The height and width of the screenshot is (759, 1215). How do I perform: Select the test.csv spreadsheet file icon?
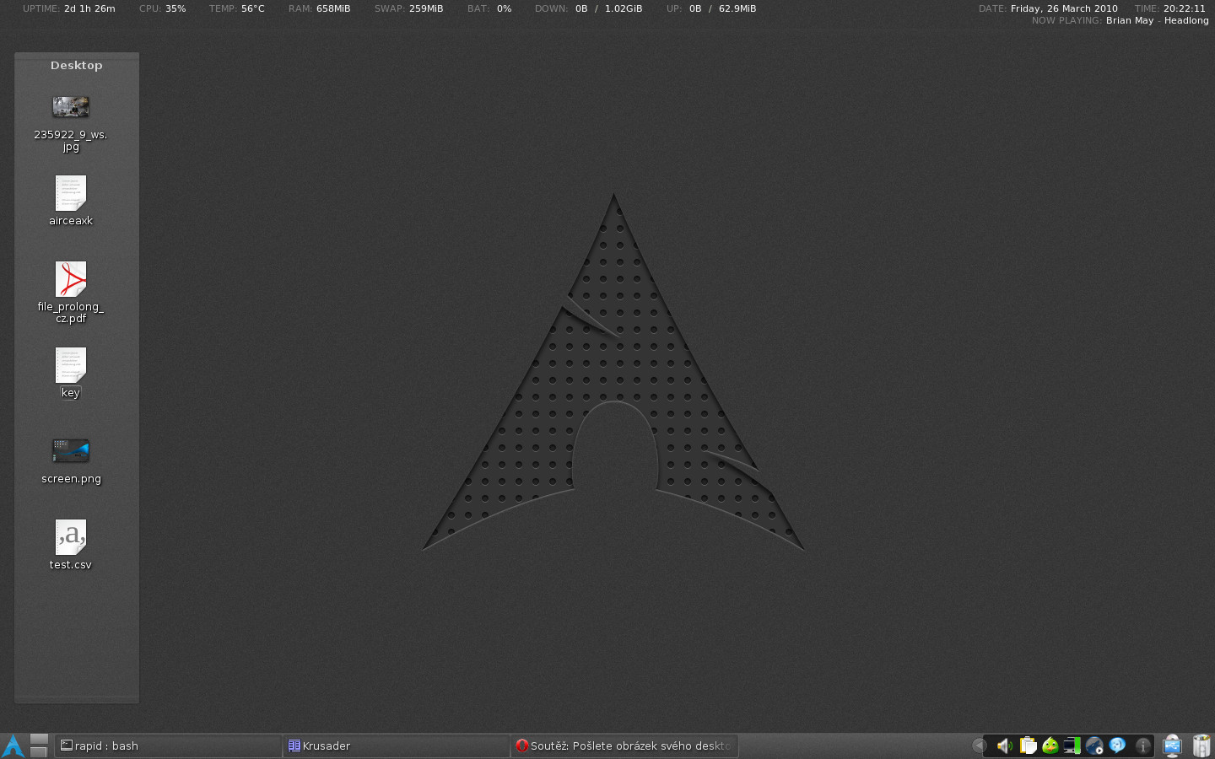[x=71, y=537]
